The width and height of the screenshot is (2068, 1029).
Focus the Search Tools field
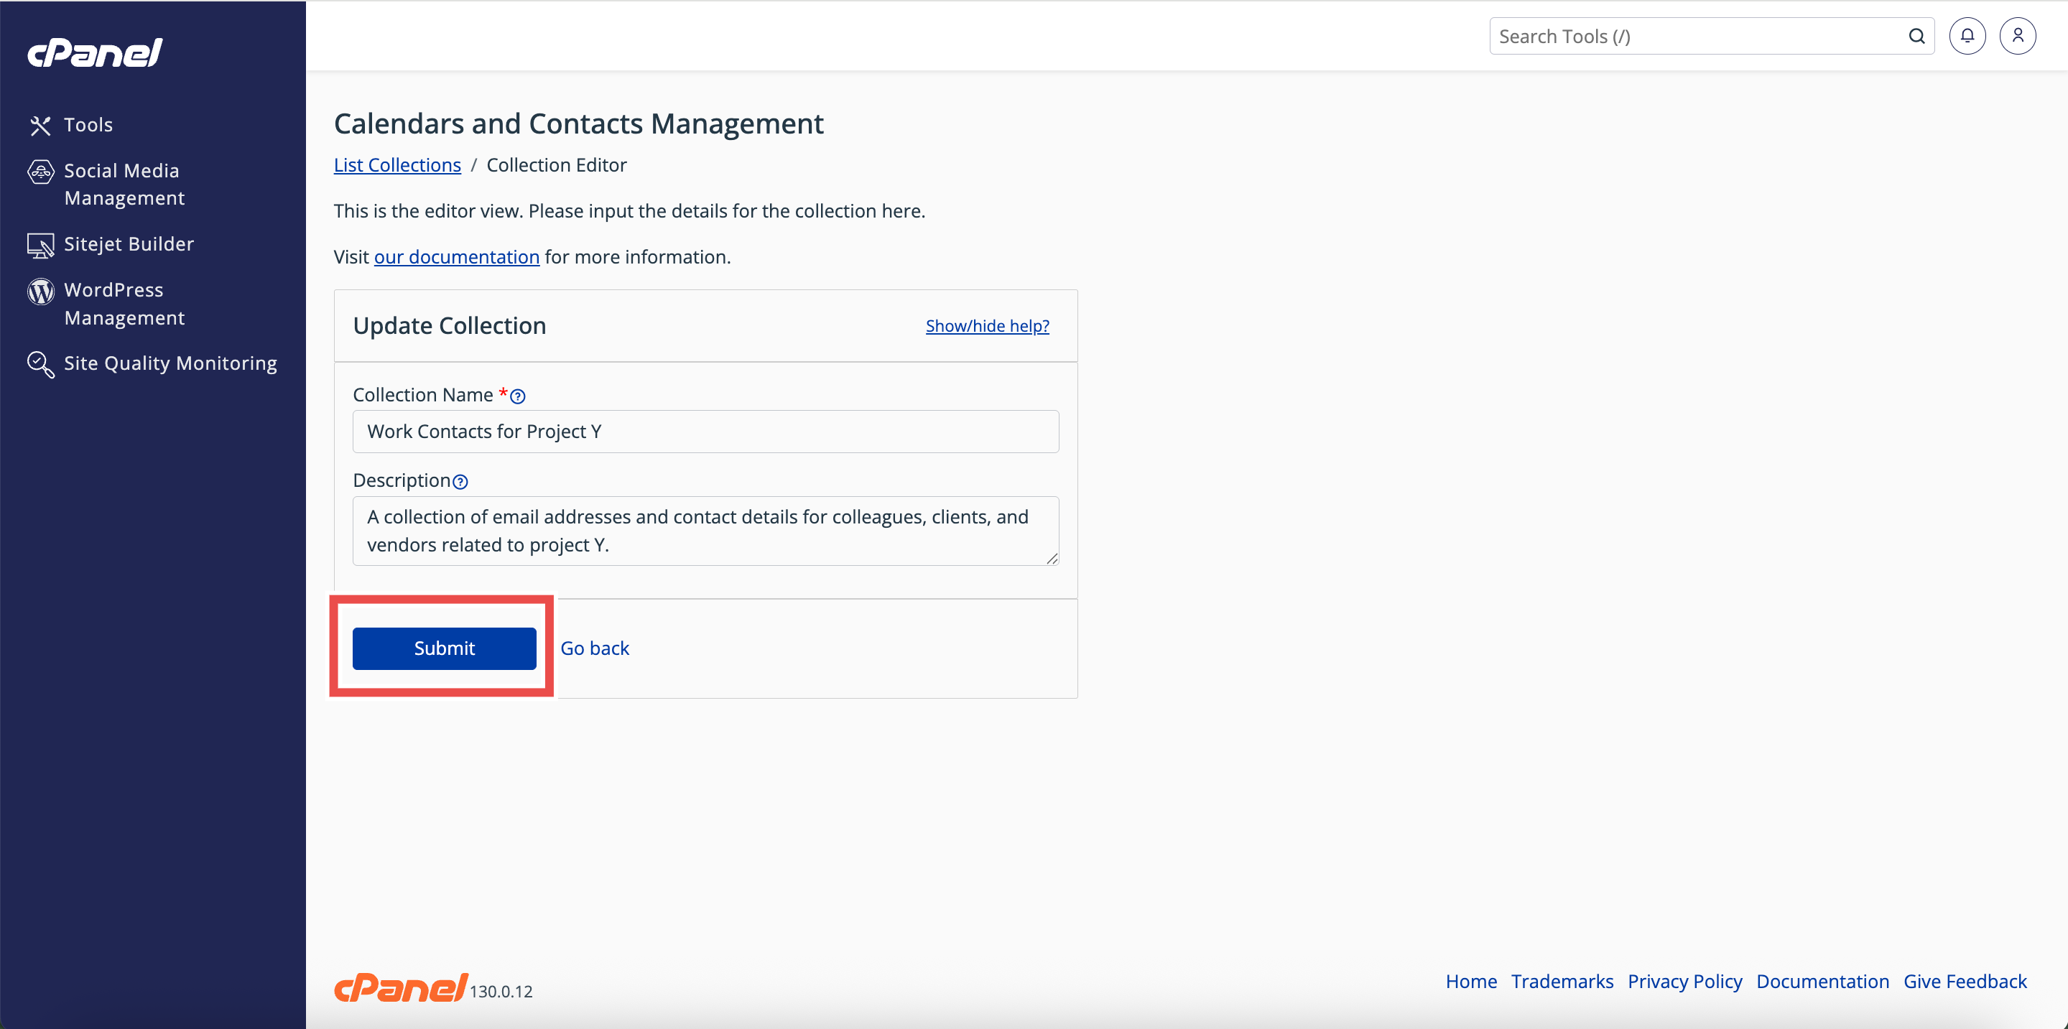[x=1694, y=36]
